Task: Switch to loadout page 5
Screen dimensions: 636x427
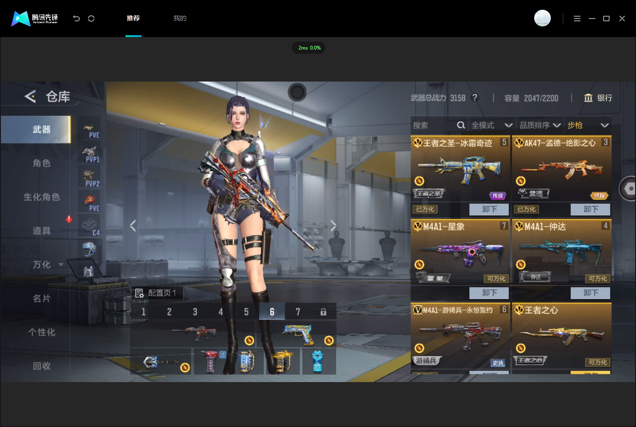Action: pos(246,312)
